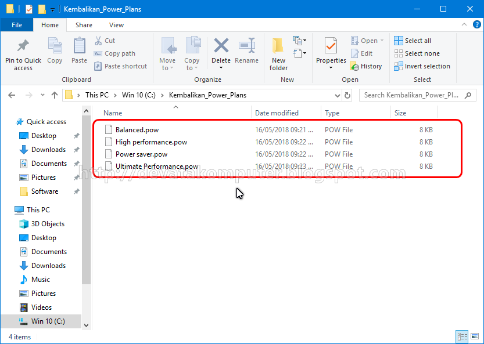
Task: Open the Properties dropdown arrow
Action: 331,67
